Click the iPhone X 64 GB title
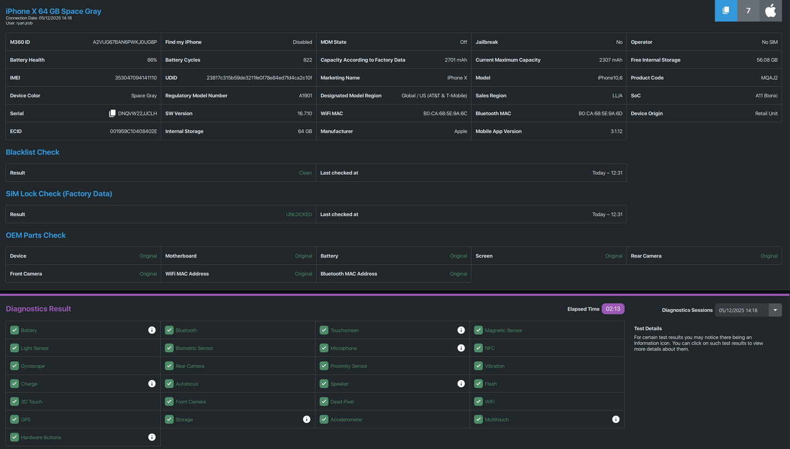Image resolution: width=790 pixels, height=449 pixels. point(54,11)
